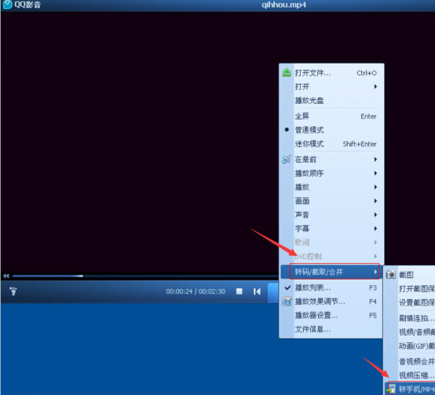Select 设置截图保存 submenu entry
The width and height of the screenshot is (435, 395).
410,302
